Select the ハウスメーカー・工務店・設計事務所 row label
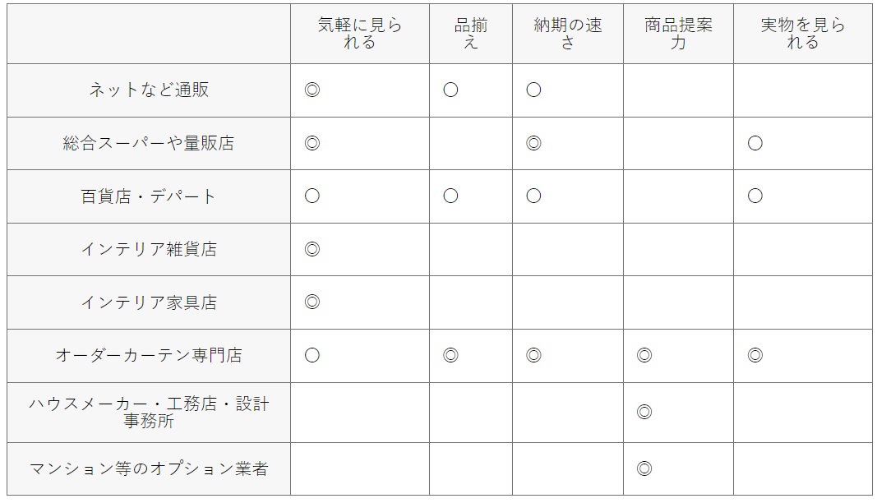 tap(149, 413)
